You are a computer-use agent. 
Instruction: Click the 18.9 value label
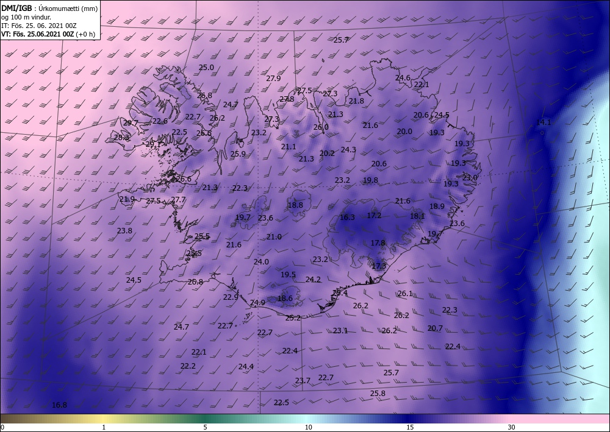tap(437, 207)
